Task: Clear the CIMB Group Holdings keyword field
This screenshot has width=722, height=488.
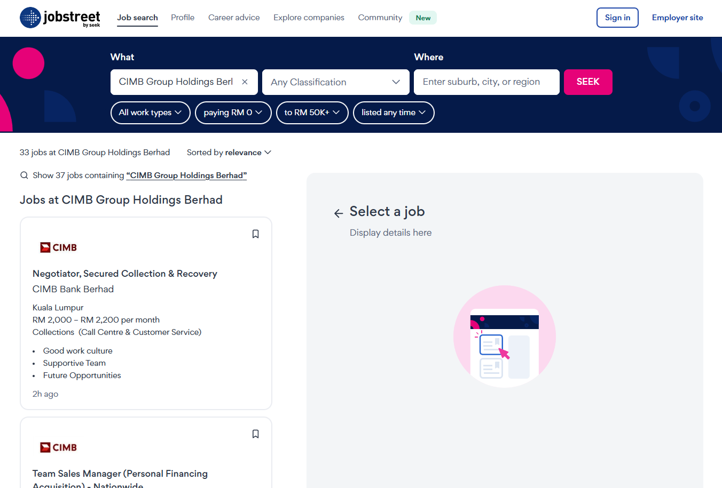Action: click(x=245, y=82)
